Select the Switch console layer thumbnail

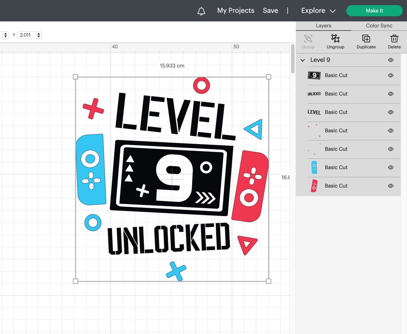314,75
